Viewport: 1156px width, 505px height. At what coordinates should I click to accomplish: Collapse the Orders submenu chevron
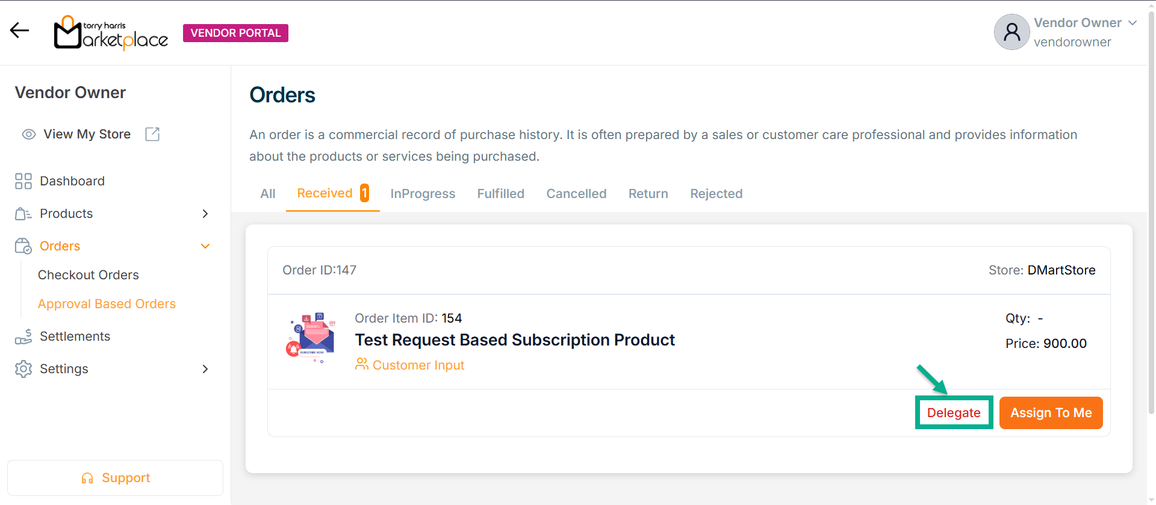tap(205, 246)
